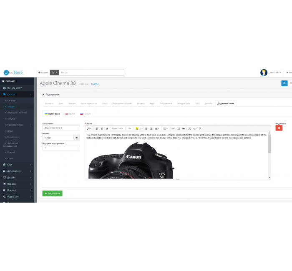
Task: Open Відгуки in the sidebar
Action: click(x=17, y=152)
